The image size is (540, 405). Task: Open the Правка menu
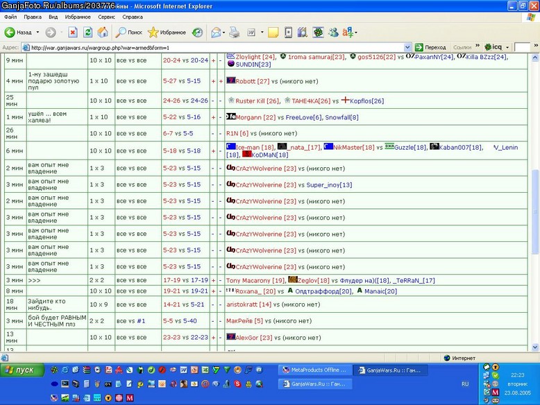pyautogui.click(x=33, y=17)
